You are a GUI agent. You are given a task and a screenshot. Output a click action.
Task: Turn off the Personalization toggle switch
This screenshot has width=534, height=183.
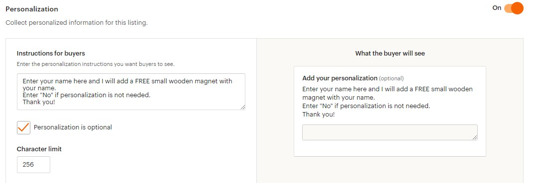click(x=514, y=8)
